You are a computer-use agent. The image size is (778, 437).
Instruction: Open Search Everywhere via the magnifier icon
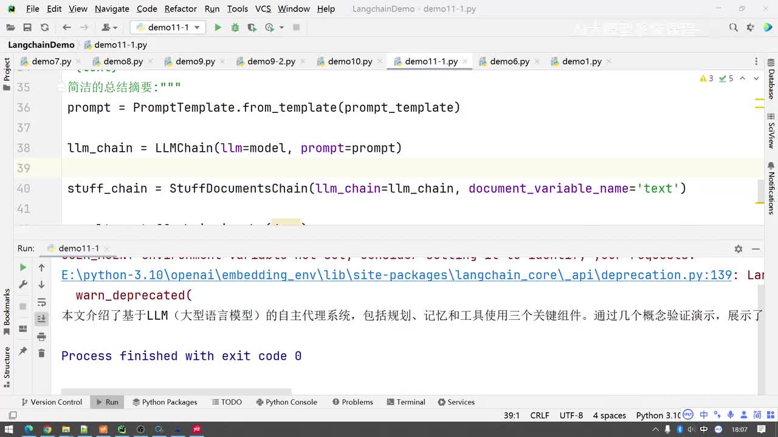click(x=734, y=27)
